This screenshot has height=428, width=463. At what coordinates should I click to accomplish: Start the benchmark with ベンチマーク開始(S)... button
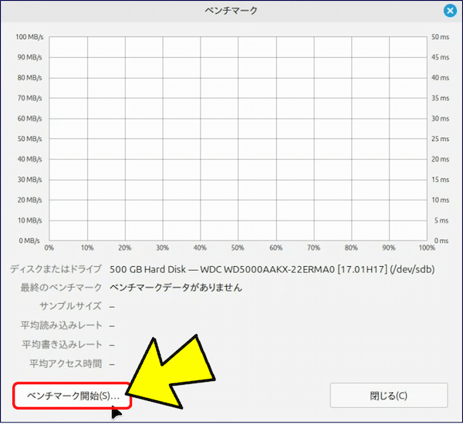pos(73,396)
